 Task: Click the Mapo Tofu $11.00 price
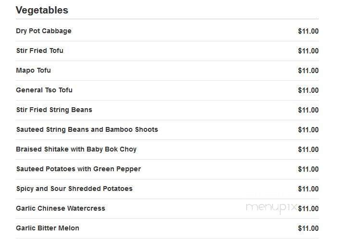pyautogui.click(x=308, y=71)
